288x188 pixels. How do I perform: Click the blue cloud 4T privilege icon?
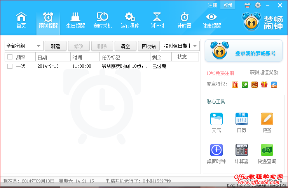[274, 85]
